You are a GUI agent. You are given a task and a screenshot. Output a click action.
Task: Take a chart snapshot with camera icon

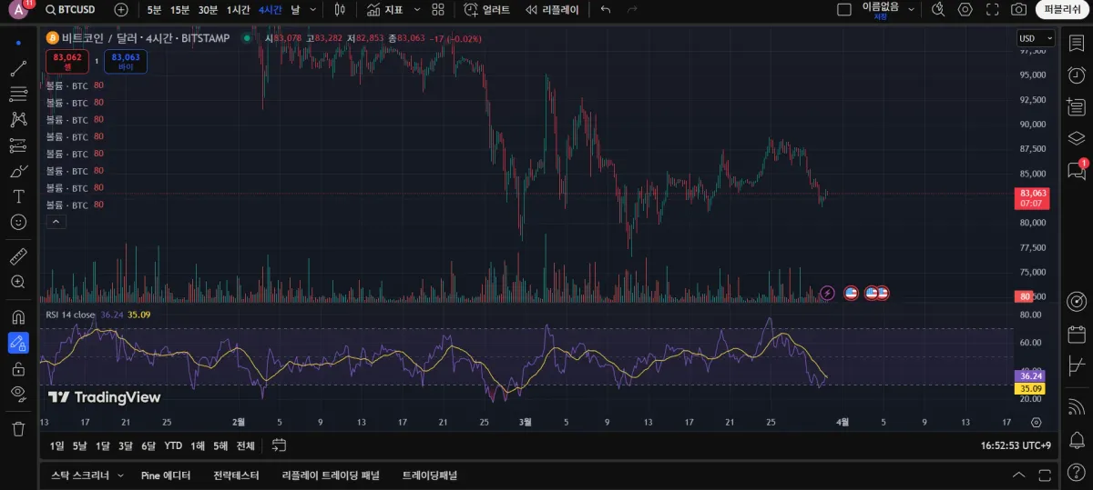(x=1018, y=10)
